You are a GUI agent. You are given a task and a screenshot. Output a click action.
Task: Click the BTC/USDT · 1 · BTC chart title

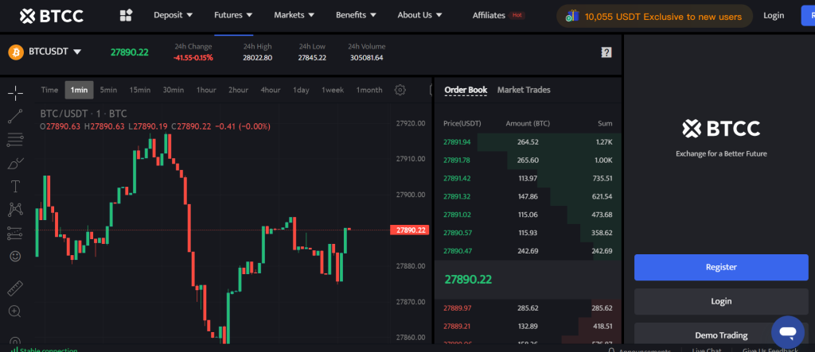click(84, 114)
